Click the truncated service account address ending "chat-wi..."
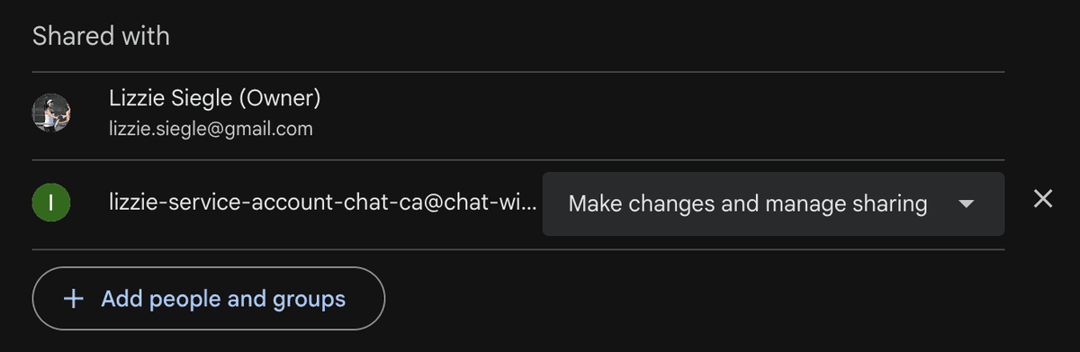This screenshot has height=352, width=1080. [x=323, y=203]
